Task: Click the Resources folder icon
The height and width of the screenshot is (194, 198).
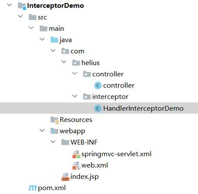Action: pyautogui.click(x=54, y=120)
